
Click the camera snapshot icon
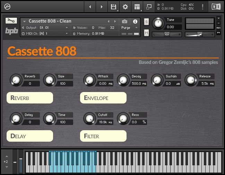pos(124,22)
